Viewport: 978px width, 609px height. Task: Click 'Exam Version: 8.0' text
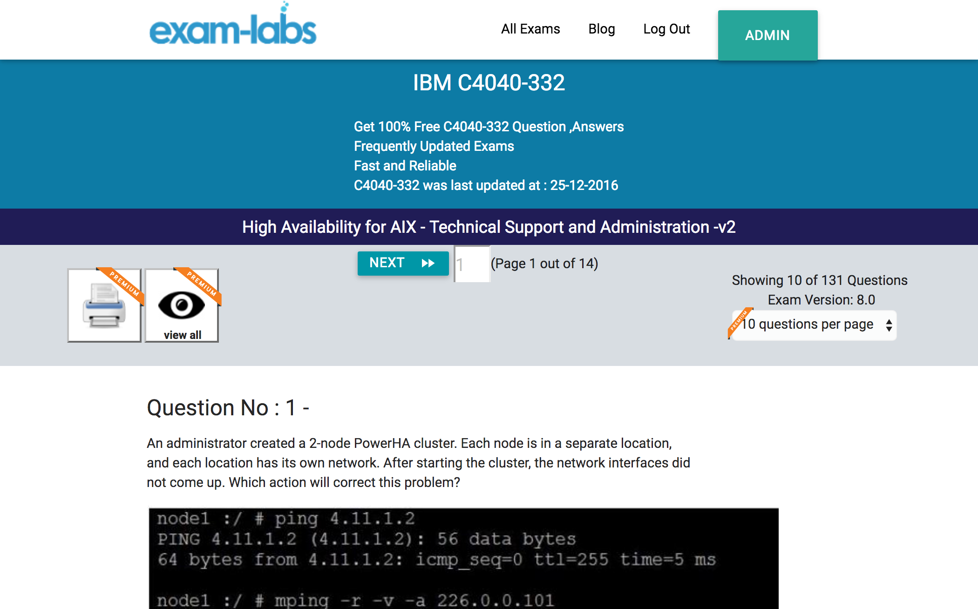[x=822, y=300]
